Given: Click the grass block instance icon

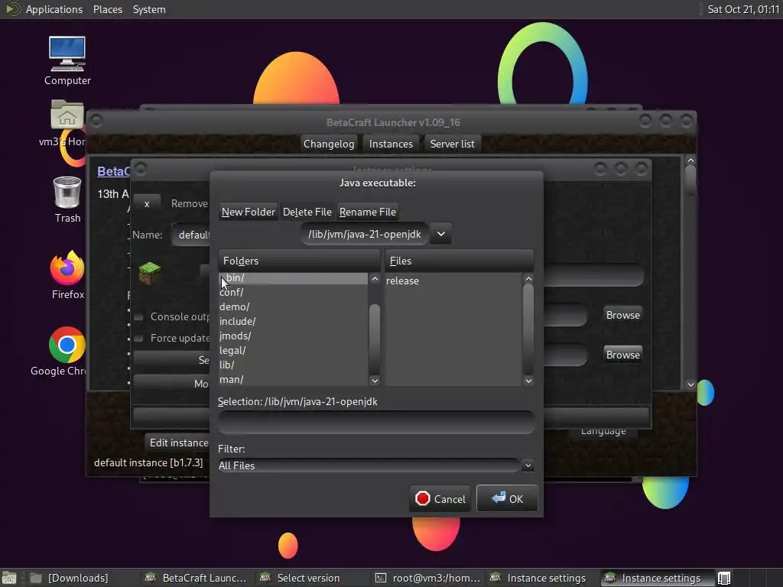Looking at the screenshot, I should 149,273.
